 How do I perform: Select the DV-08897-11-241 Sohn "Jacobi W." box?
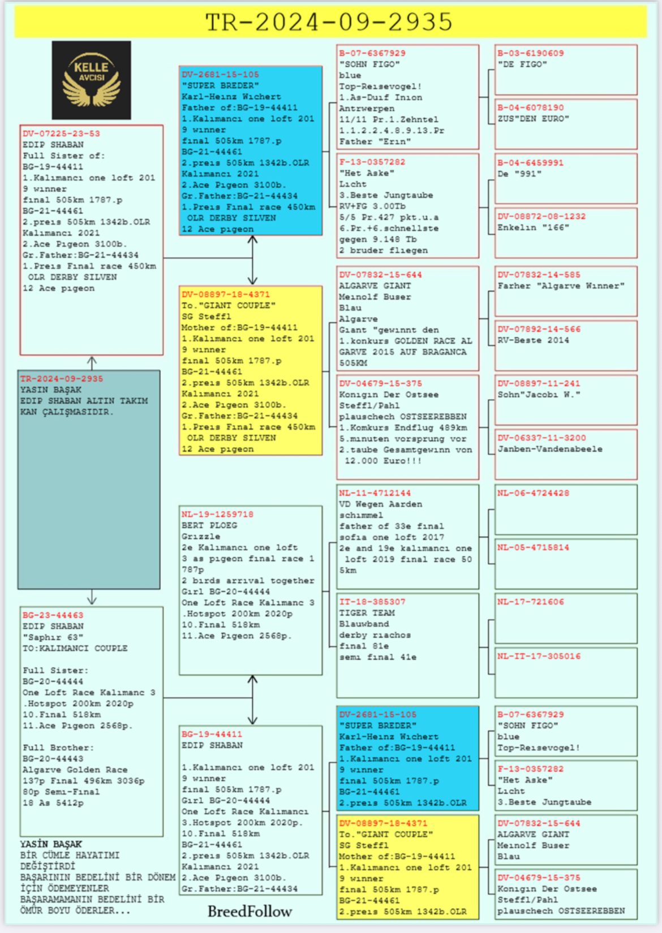(x=565, y=399)
